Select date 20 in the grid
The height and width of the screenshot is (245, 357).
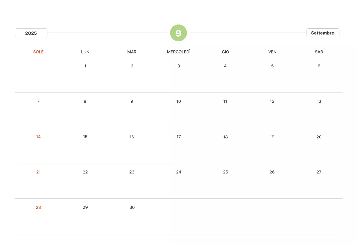pos(319,137)
